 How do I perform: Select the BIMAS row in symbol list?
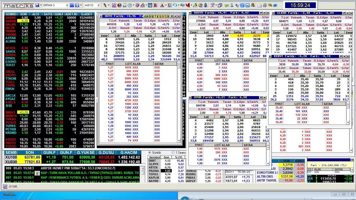pos(10,112)
